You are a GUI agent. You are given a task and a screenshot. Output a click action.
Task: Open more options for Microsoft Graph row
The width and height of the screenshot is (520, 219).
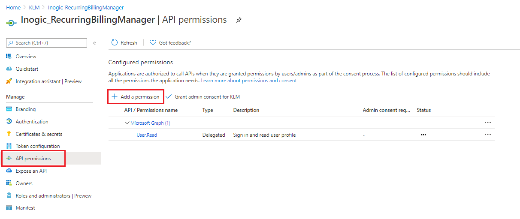(488, 123)
